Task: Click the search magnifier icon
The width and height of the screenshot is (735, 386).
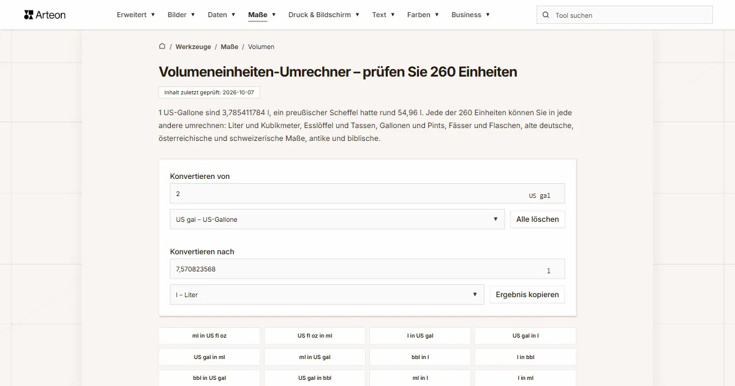Action: coord(546,15)
